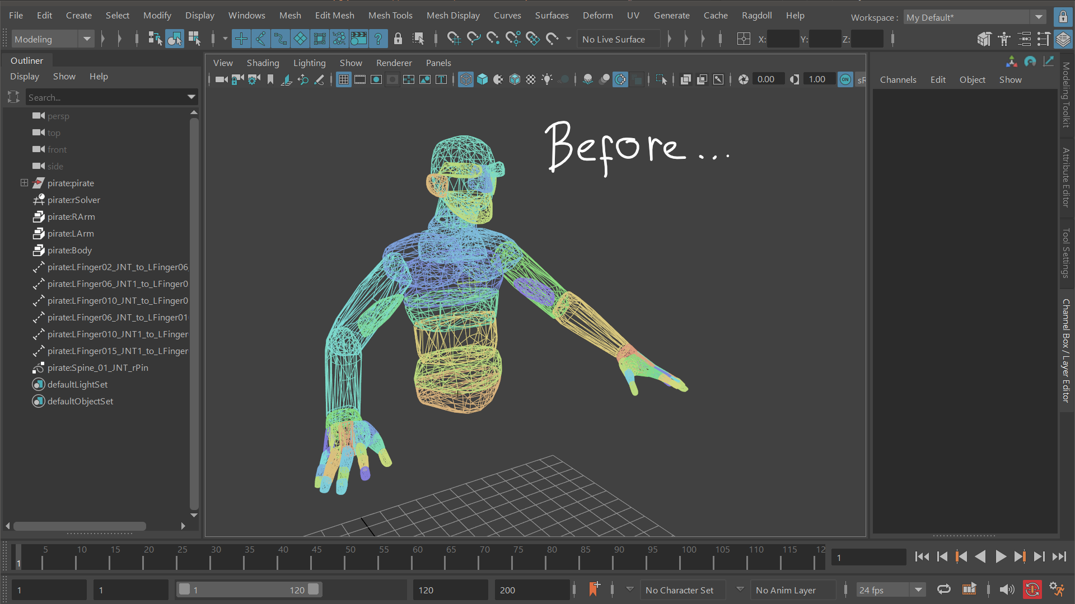Click the lock selection padlock icon
The image size is (1075, 604).
click(x=398, y=39)
